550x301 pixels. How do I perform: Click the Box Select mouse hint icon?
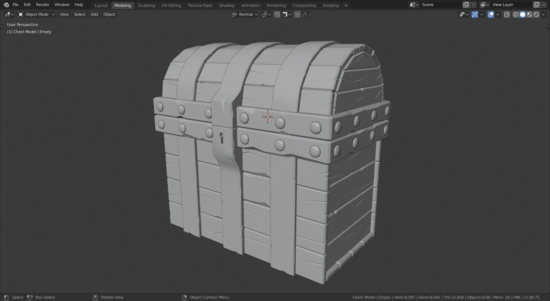30,298
